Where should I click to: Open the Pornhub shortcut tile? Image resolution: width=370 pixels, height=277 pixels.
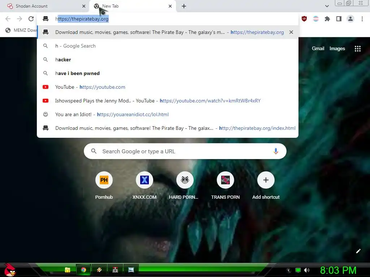[x=104, y=186]
